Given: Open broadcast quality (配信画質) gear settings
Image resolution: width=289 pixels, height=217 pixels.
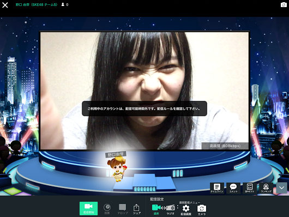Looking at the screenshot, I should tap(186, 210).
